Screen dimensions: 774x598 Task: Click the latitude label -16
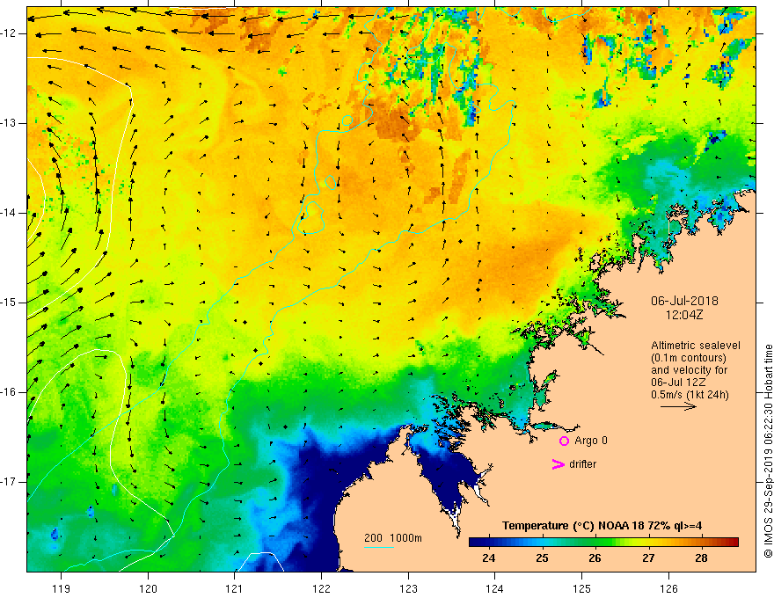click(9, 392)
